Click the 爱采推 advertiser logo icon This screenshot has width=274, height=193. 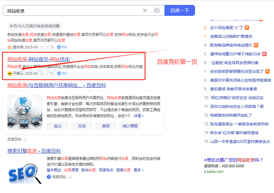(10, 47)
